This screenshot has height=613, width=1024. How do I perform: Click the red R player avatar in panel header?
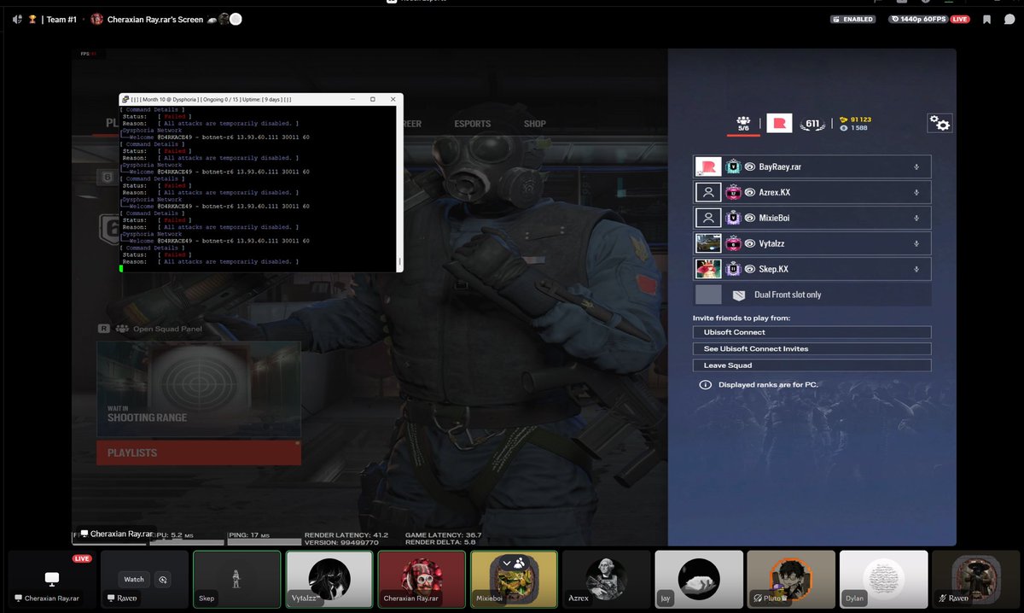[779, 124]
